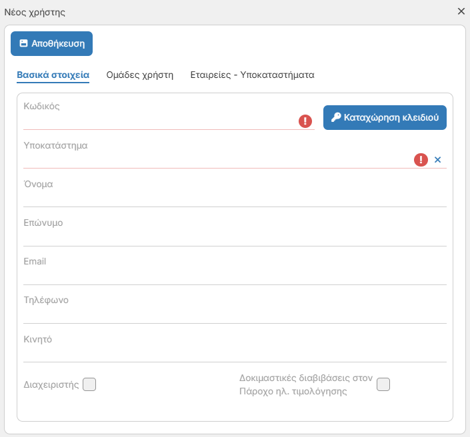The width and height of the screenshot is (470, 437).
Task: Click the Τηλέφωνο input field
Action: (235, 315)
